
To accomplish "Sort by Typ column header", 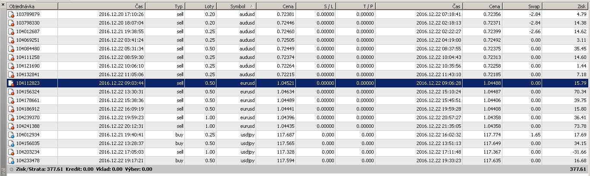I will tap(165, 6).
